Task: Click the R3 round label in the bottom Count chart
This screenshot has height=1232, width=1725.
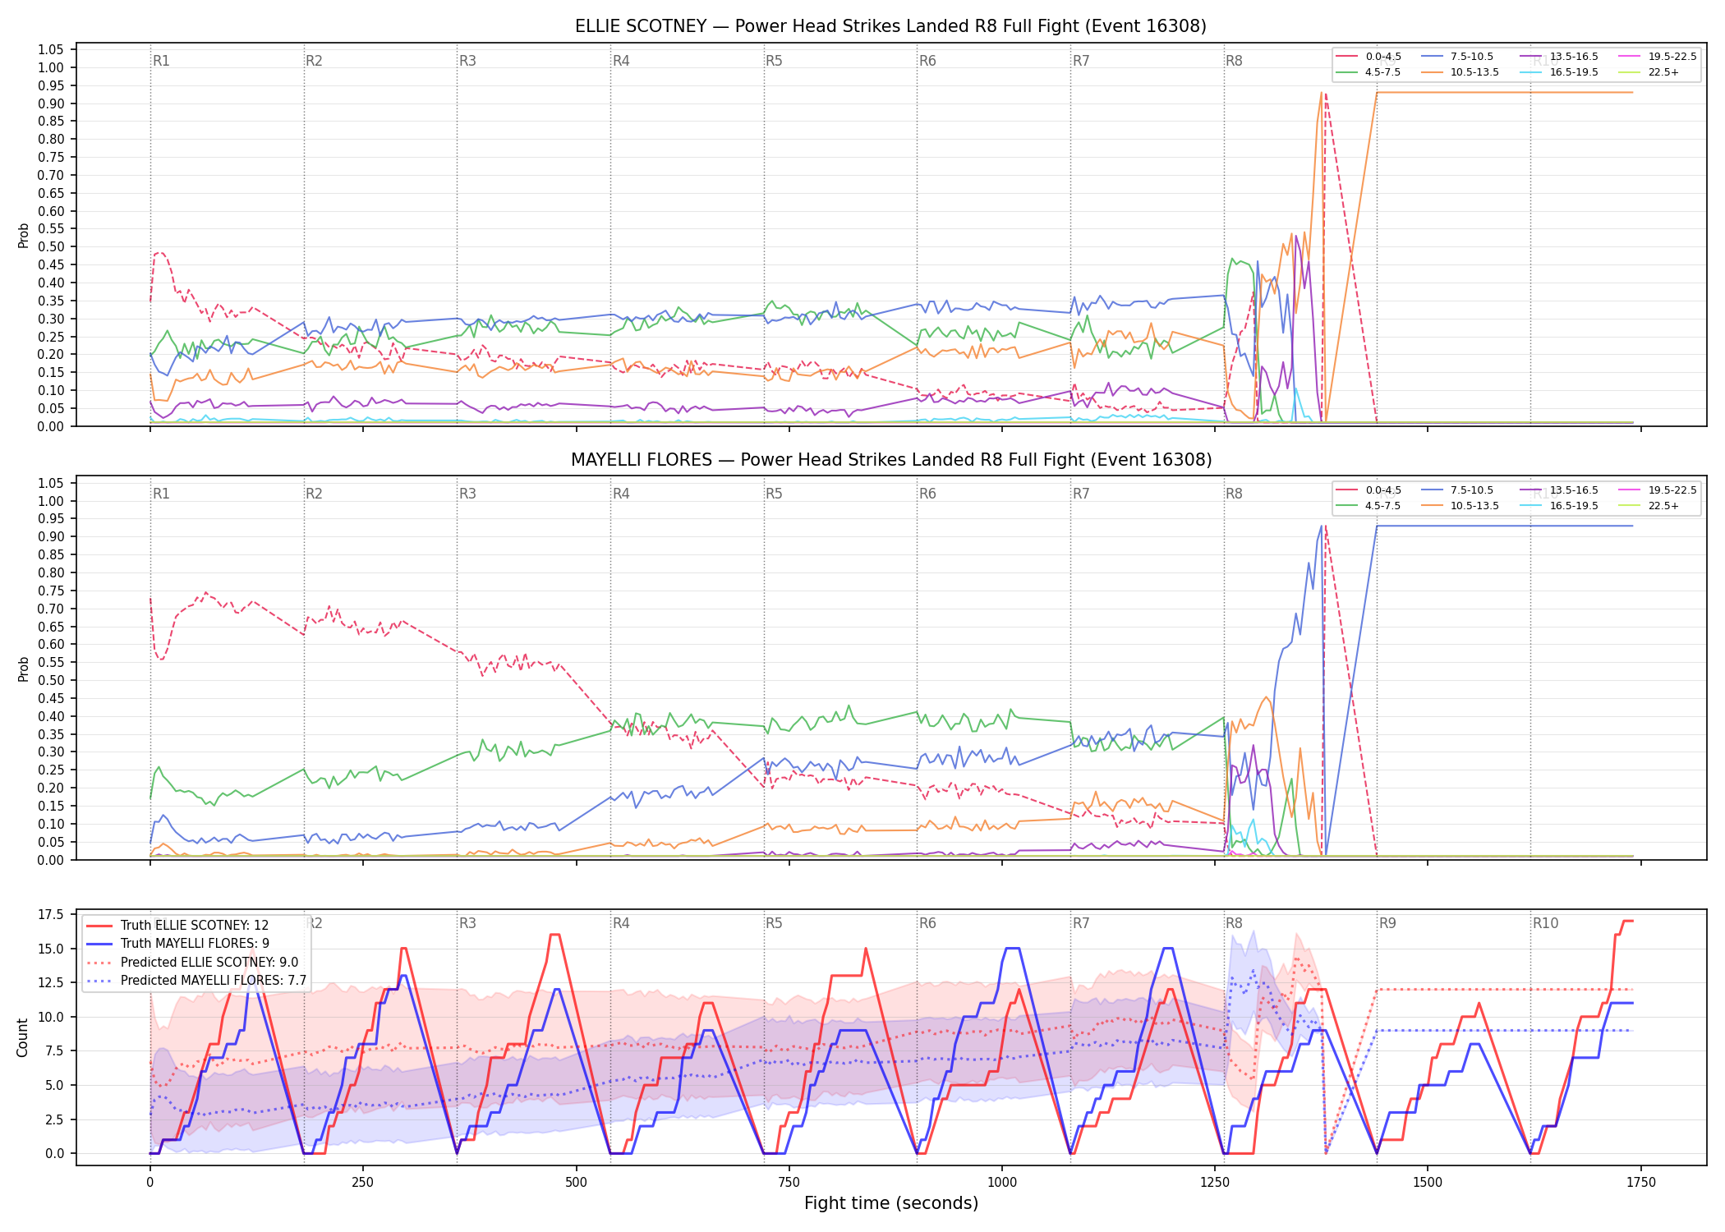Action: click(x=467, y=923)
